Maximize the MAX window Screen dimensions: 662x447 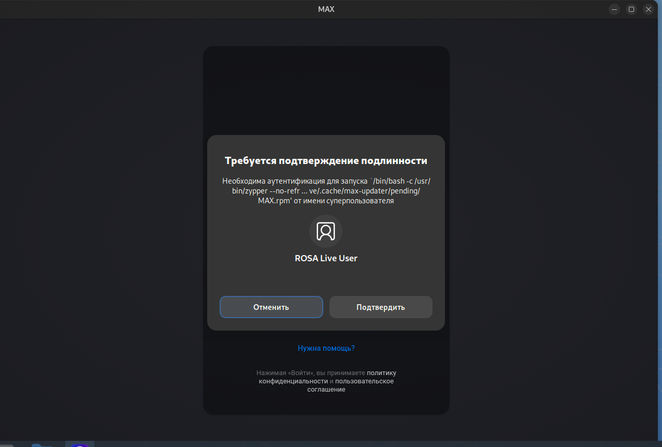click(631, 9)
